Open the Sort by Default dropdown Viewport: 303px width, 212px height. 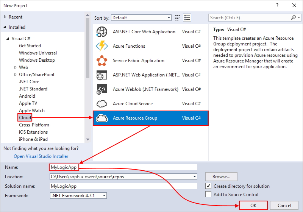click(141, 18)
